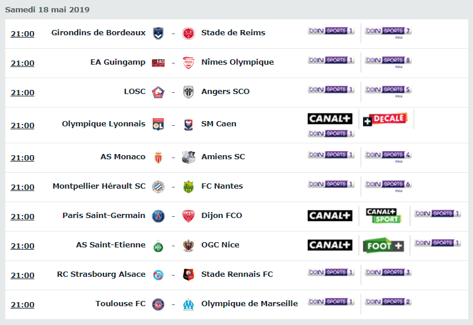This screenshot has width=473, height=325.
Task: Open the CANAL+ DECALE channel logo
Action: (x=385, y=119)
